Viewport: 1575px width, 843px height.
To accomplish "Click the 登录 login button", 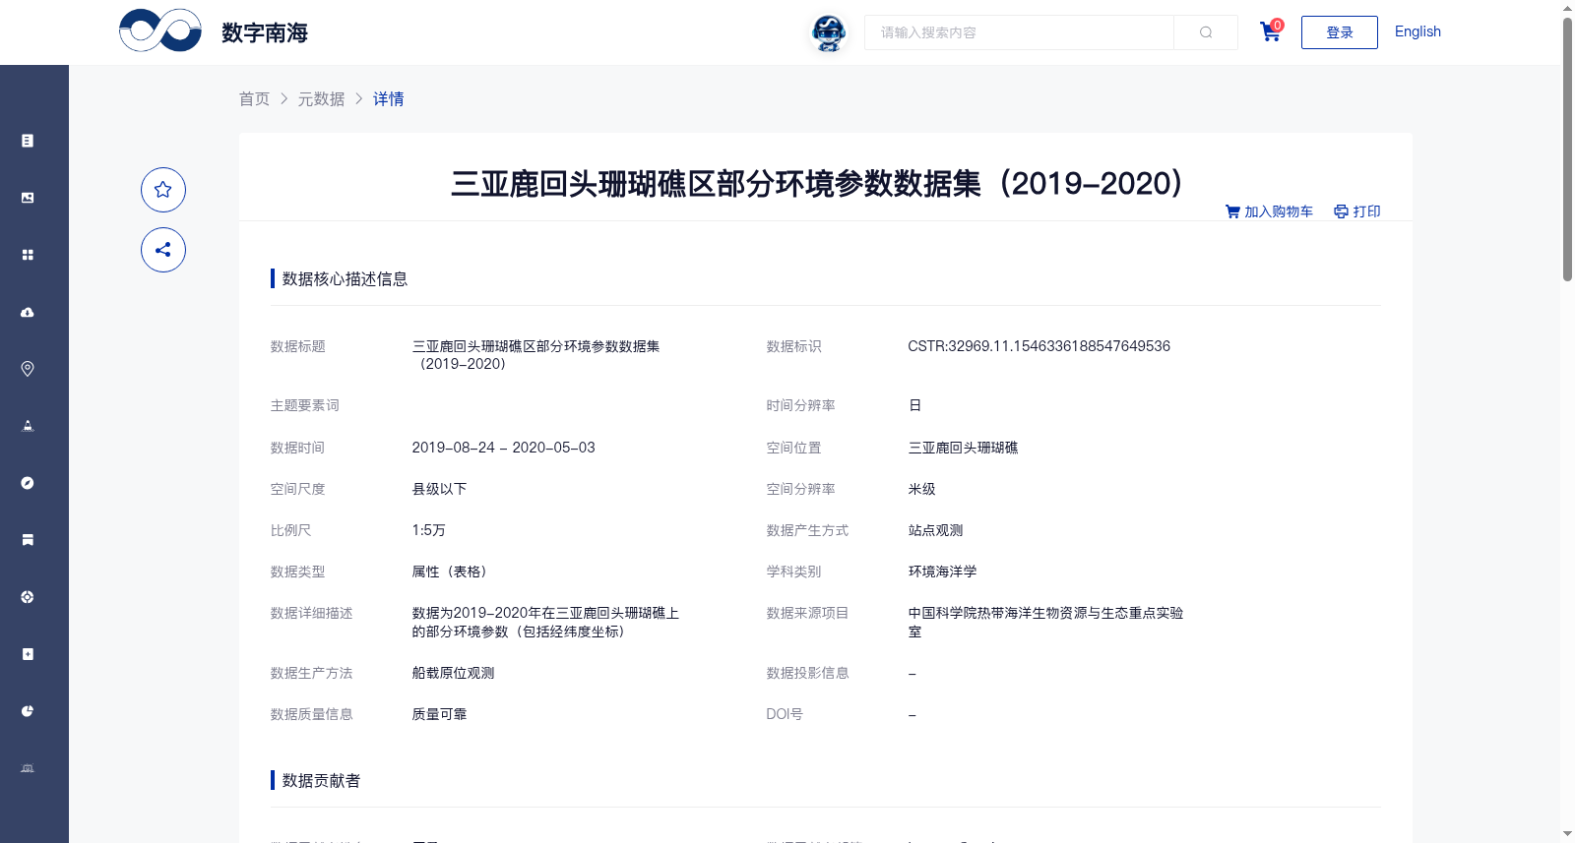I will (x=1339, y=32).
